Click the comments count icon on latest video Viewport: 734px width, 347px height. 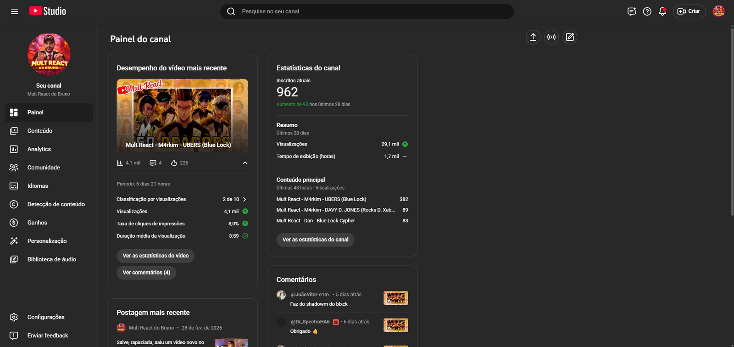(x=153, y=163)
